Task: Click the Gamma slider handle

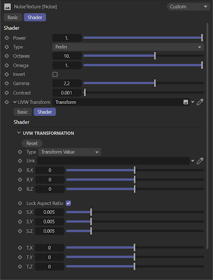Action: coord(155,83)
